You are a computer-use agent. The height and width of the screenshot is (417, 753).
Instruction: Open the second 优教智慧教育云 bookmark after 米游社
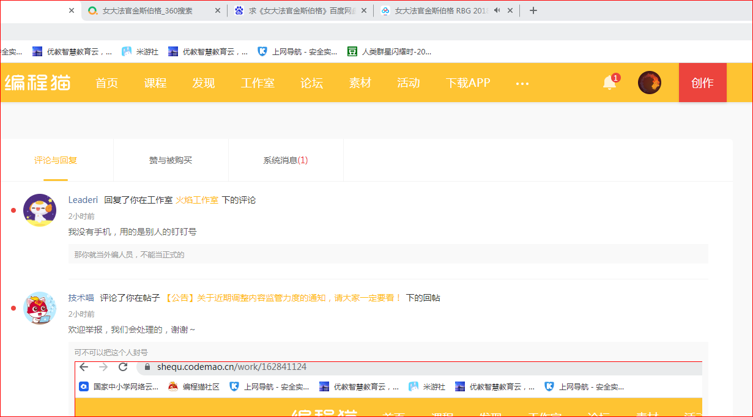pyautogui.click(x=208, y=52)
